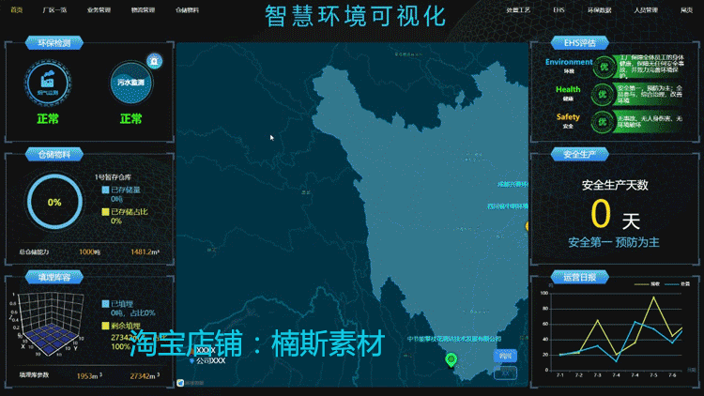
Task: Click the 0% storage progress ring
Action: (x=54, y=202)
